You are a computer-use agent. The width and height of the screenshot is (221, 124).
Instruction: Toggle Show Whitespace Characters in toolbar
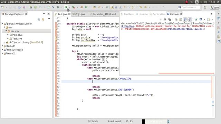[121, 7]
